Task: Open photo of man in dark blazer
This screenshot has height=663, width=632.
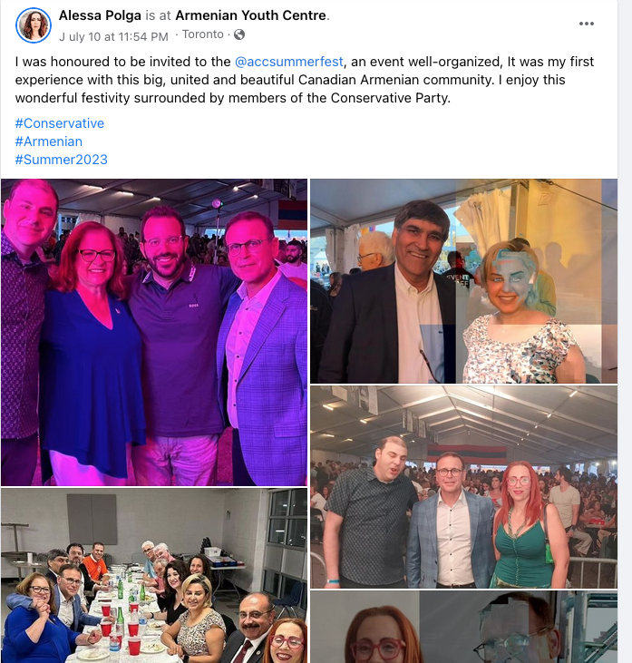Action: click(463, 281)
